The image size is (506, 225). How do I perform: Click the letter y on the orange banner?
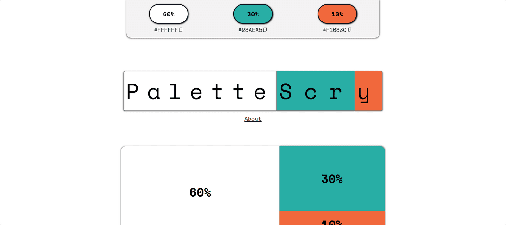364,93
